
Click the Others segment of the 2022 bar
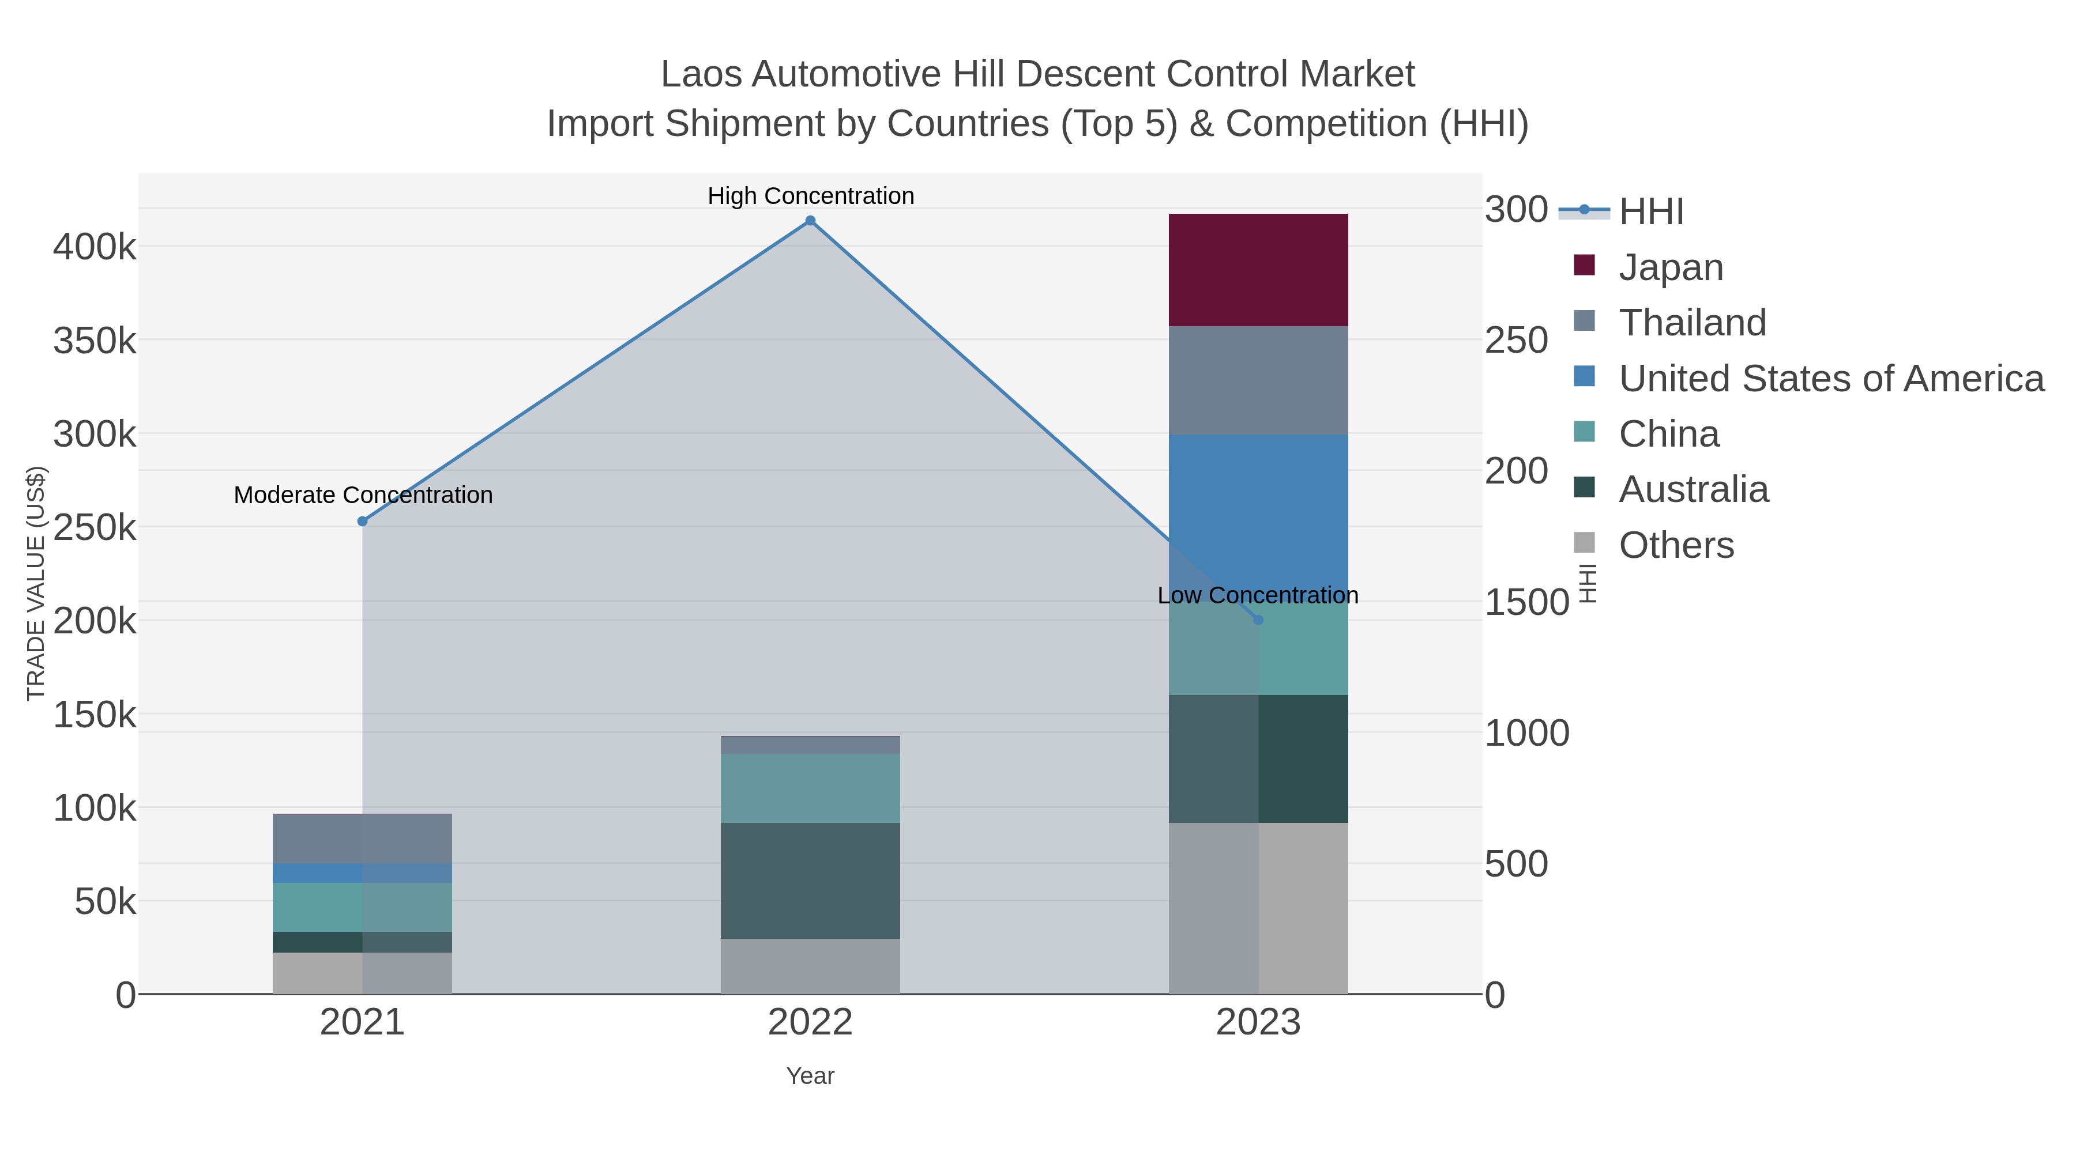coord(811,966)
